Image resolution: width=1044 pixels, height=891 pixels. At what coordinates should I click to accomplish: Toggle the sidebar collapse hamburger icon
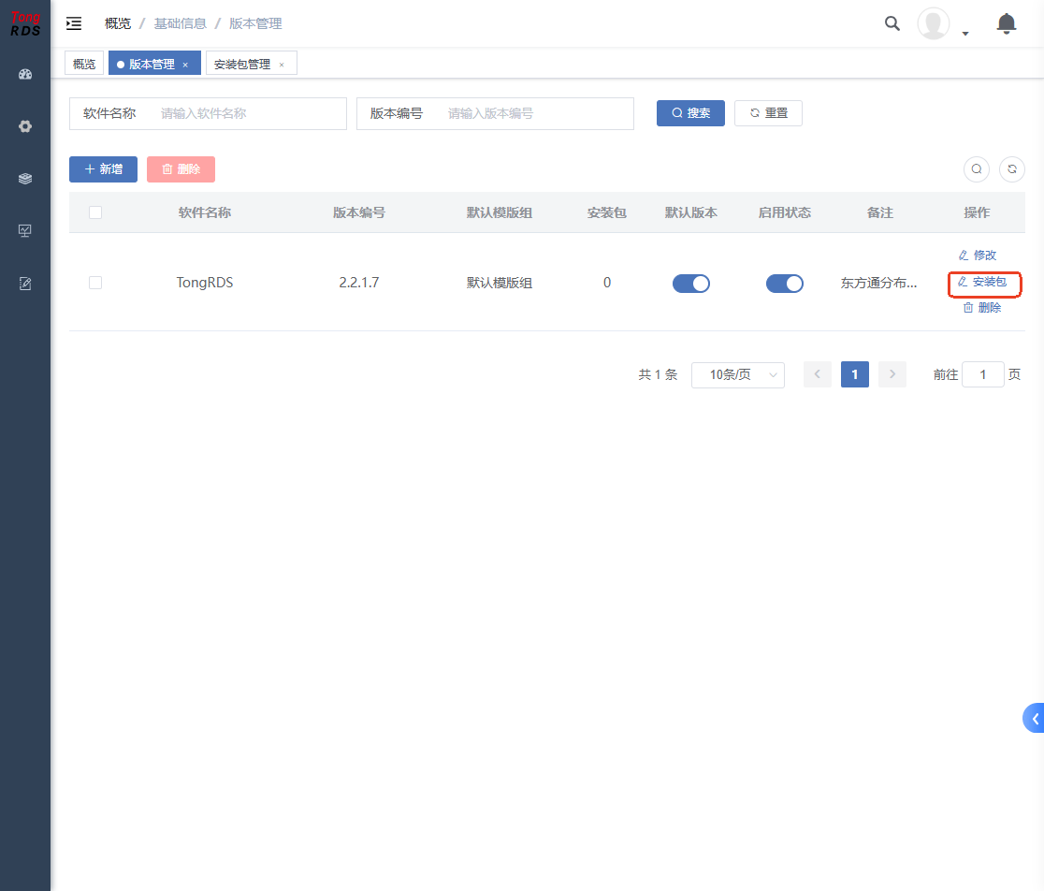pos(74,24)
